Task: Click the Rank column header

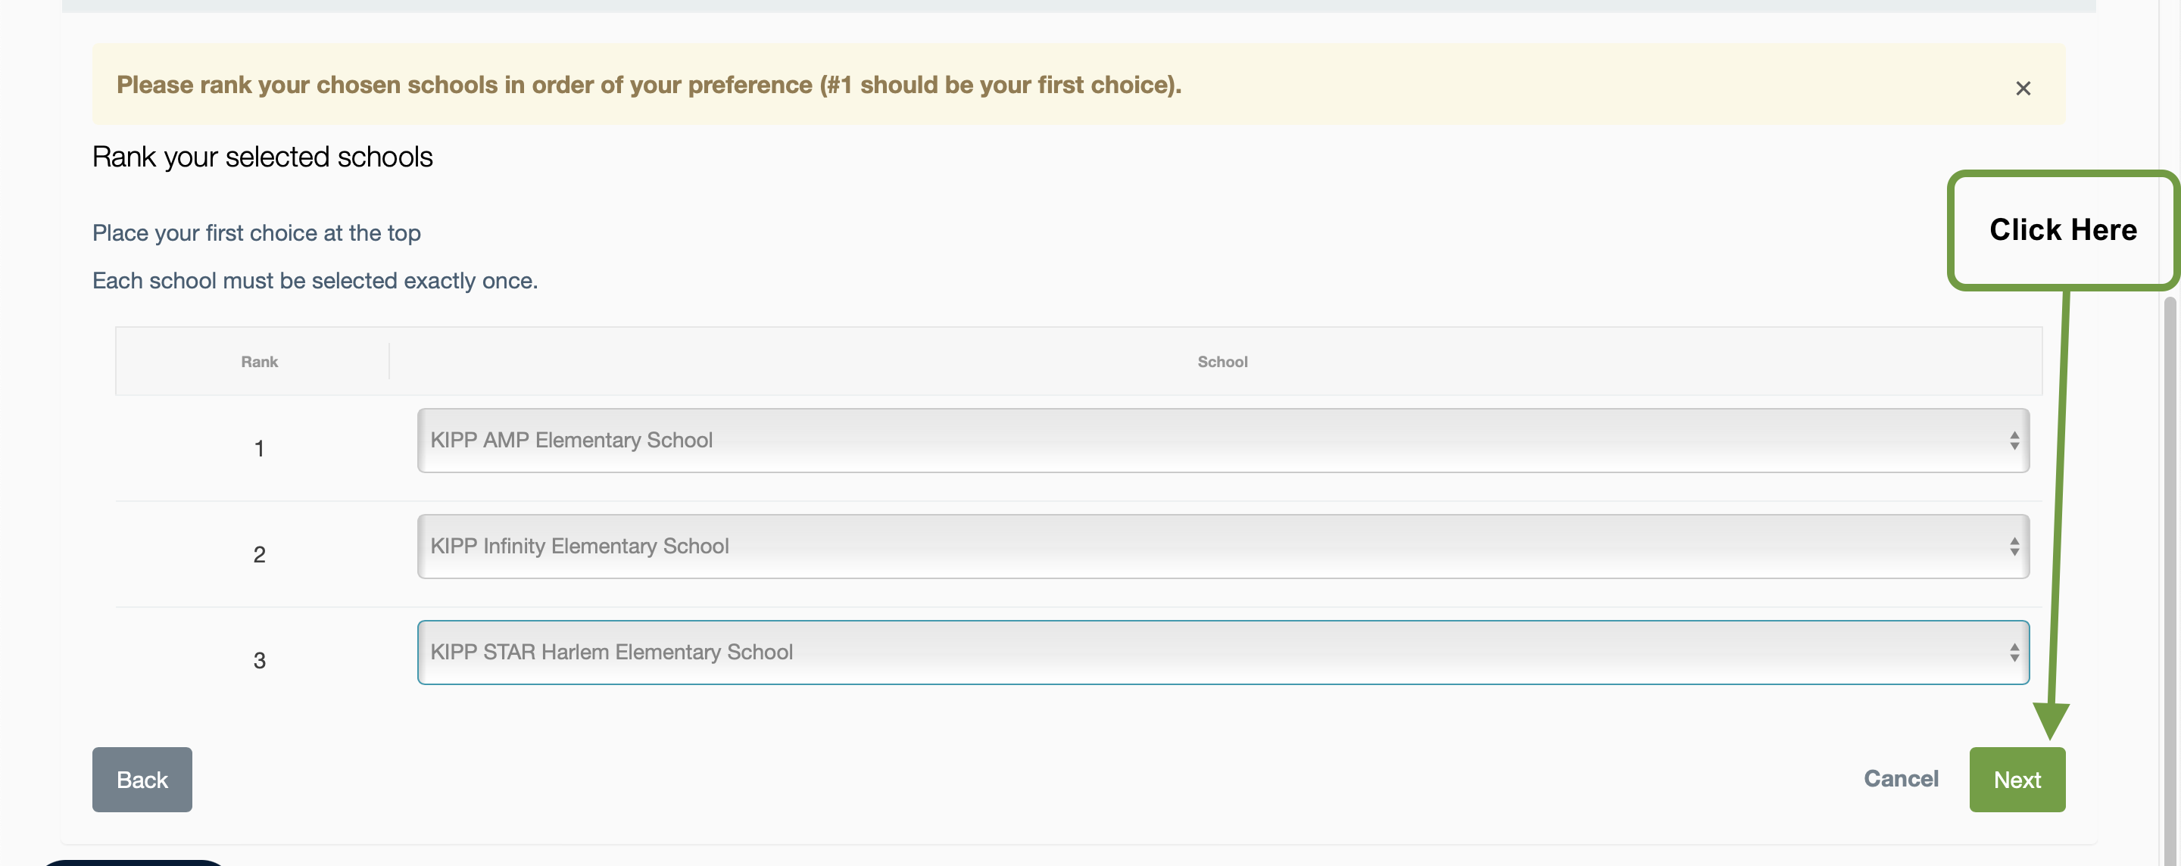Action: click(259, 362)
